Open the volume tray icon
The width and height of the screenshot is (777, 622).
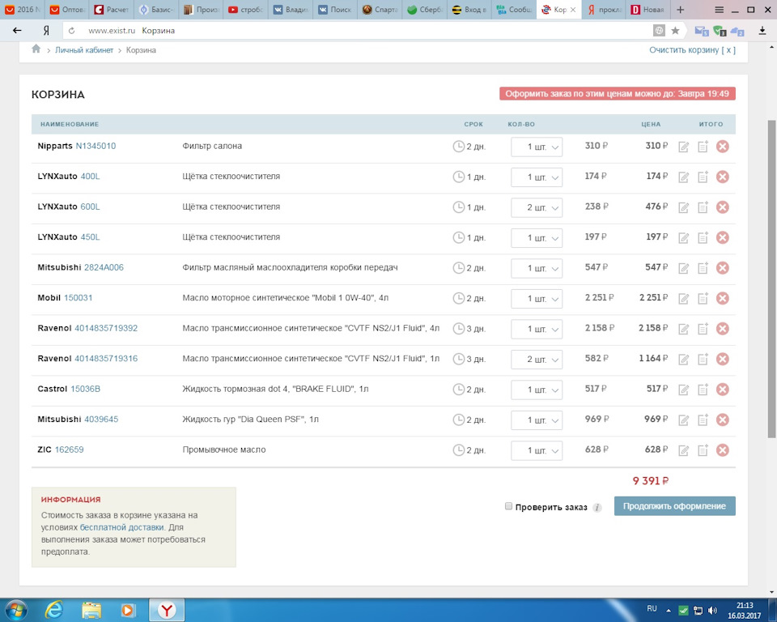[x=712, y=610]
